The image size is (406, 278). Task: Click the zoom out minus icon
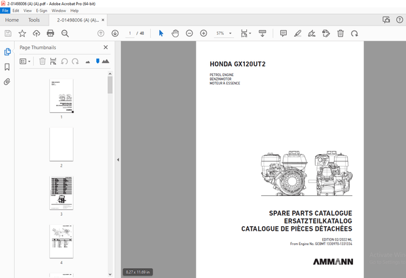(189, 33)
